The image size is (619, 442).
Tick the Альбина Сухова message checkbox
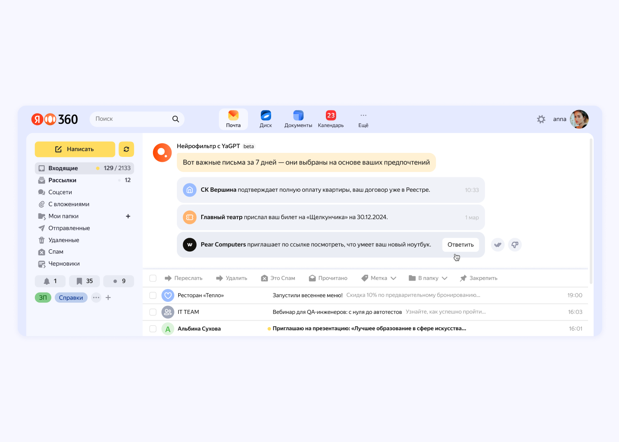[153, 329]
